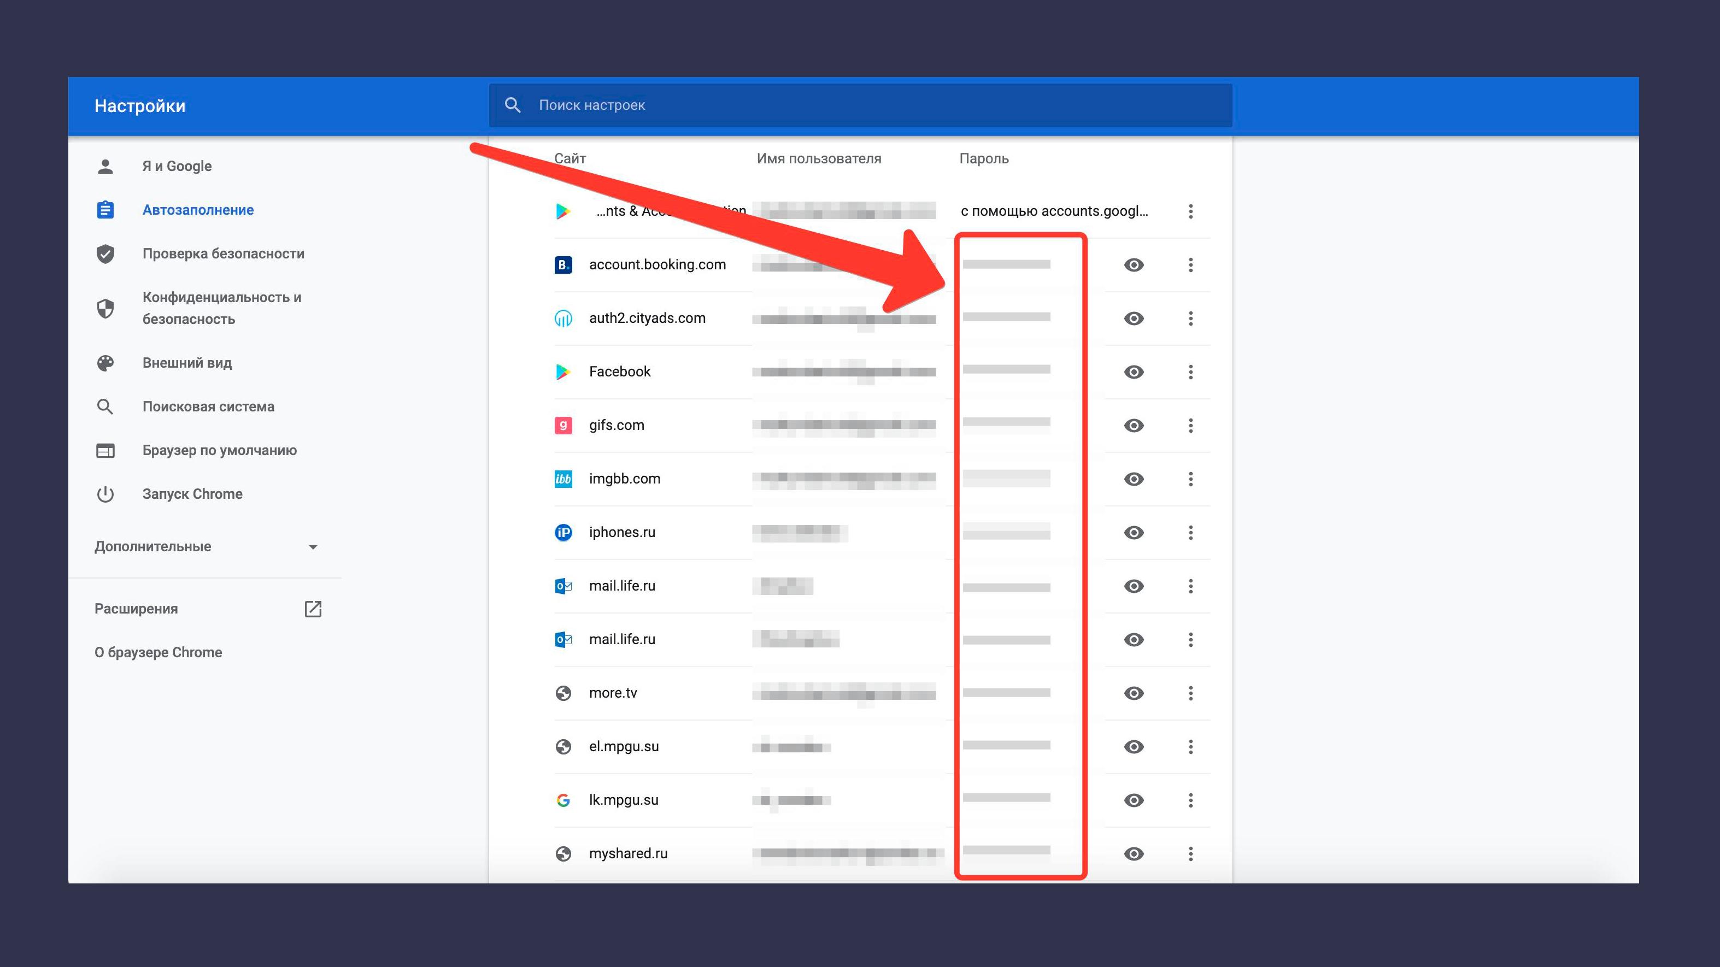1720x967 pixels.
Task: Focus the 'Поиск настроек' search field
Action: click(860, 105)
